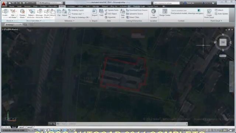The height and width of the screenshot is (133, 236).
Task: Click Upload to Source
Action: [135, 14]
